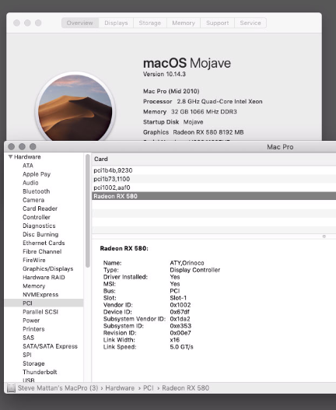The height and width of the screenshot is (410, 336).
Task: Click the Slot-1 value
Action: click(x=178, y=298)
